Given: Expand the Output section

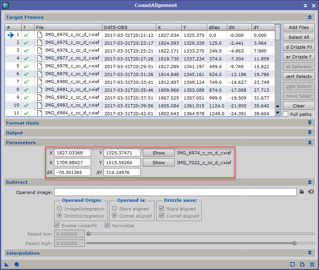Looking at the screenshot, I should [310, 132].
